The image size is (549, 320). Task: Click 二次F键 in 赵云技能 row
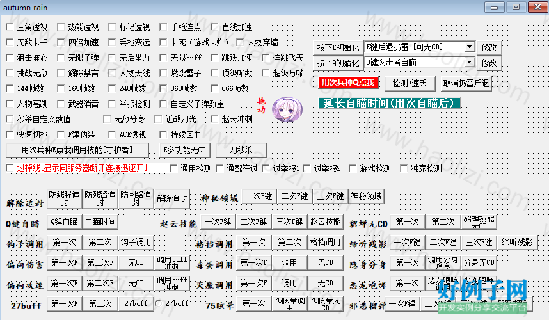(x=254, y=221)
